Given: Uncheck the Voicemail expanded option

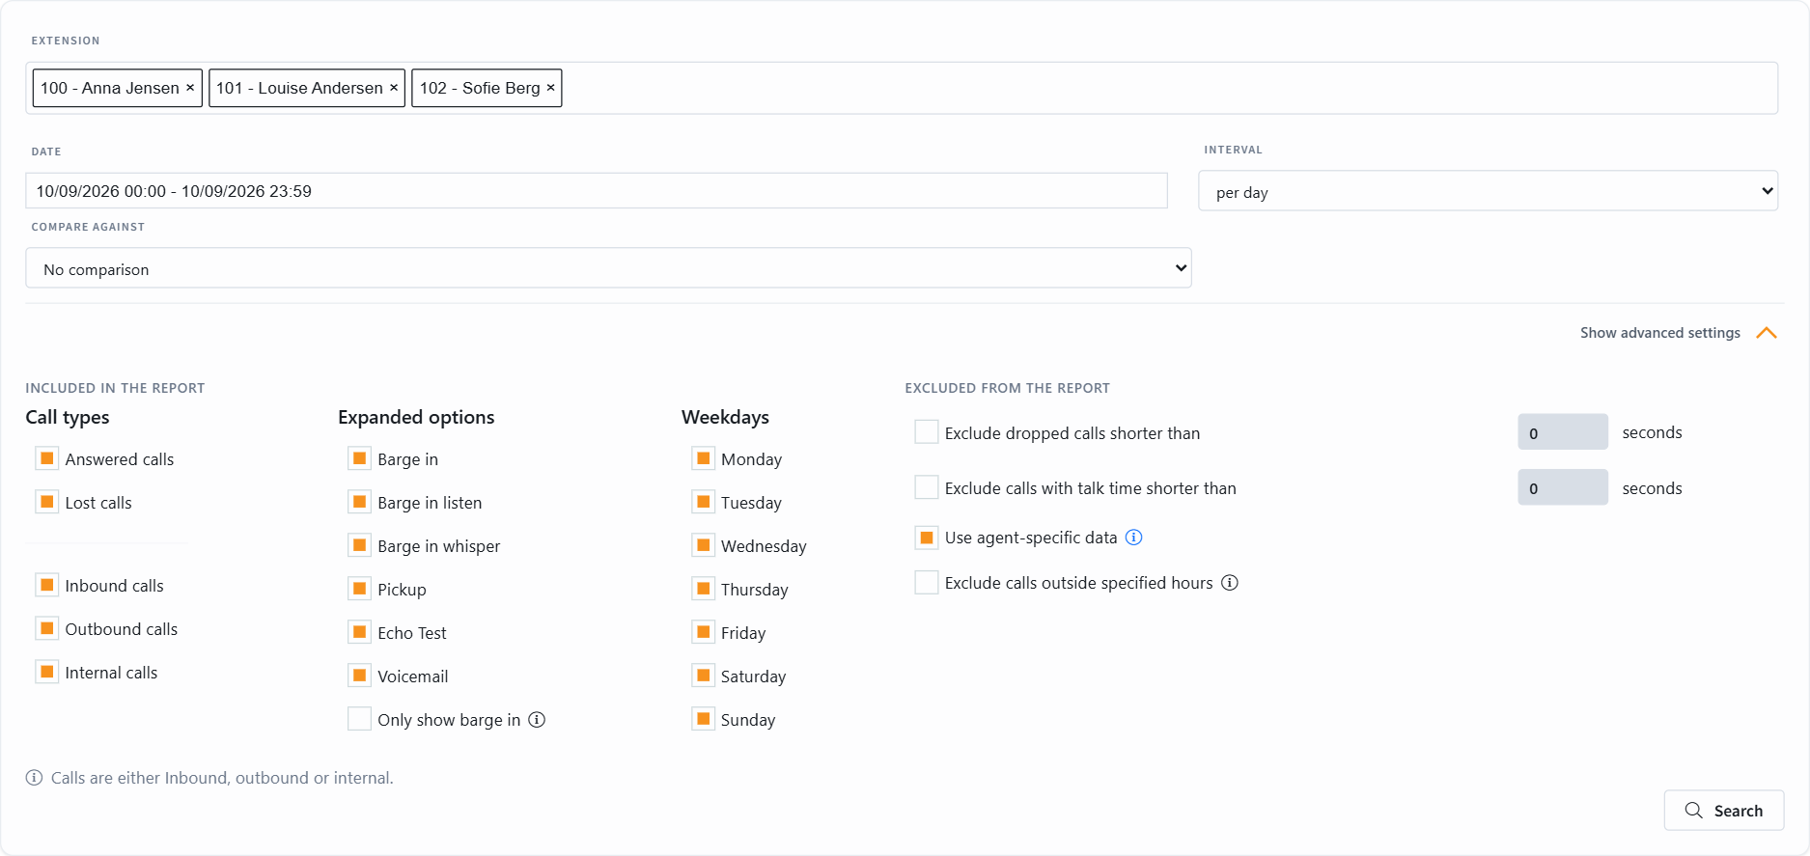Looking at the screenshot, I should [360, 676].
